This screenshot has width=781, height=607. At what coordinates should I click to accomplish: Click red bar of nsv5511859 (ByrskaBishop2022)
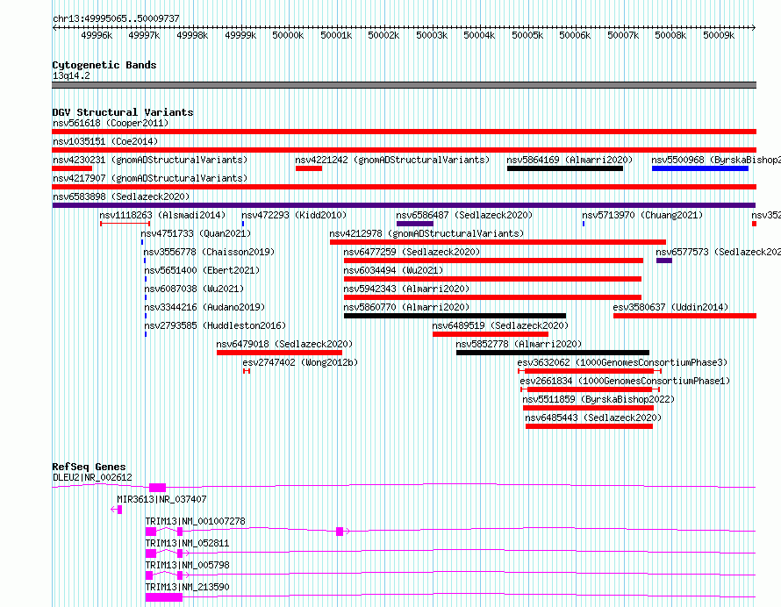(x=588, y=408)
